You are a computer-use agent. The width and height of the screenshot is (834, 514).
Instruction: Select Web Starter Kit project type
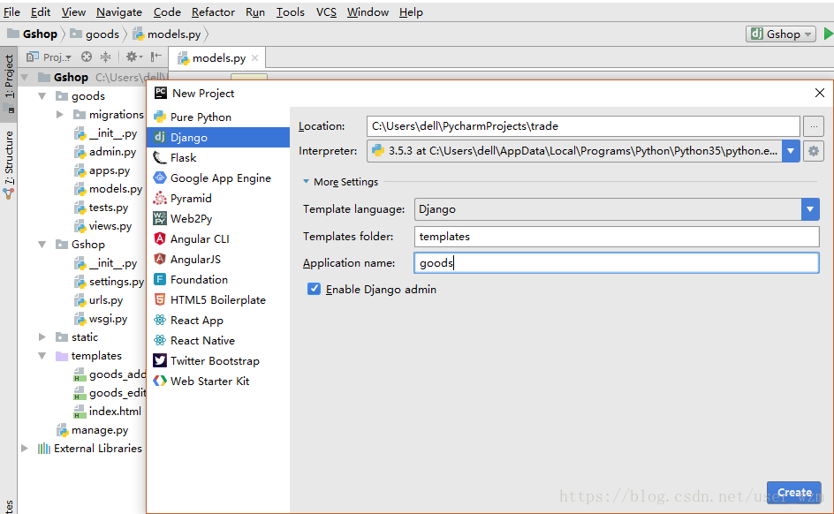tap(218, 381)
